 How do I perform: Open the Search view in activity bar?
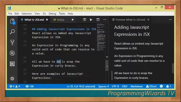click(x=12, y=32)
